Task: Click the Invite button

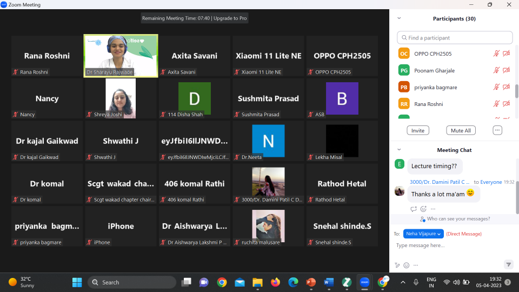Action: click(x=418, y=130)
